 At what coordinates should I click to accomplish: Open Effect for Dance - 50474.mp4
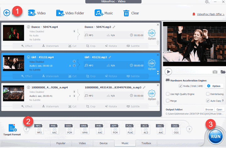pos(27,46)
